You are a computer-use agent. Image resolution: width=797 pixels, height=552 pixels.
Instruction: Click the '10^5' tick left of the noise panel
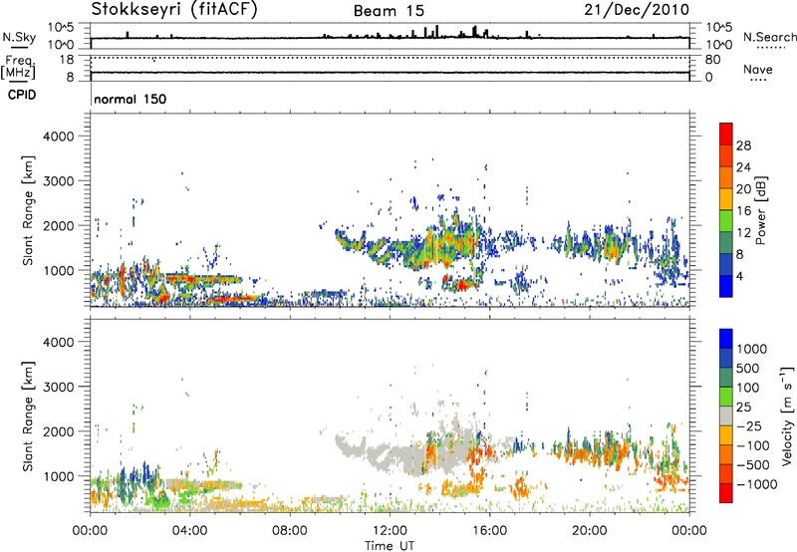(62, 28)
